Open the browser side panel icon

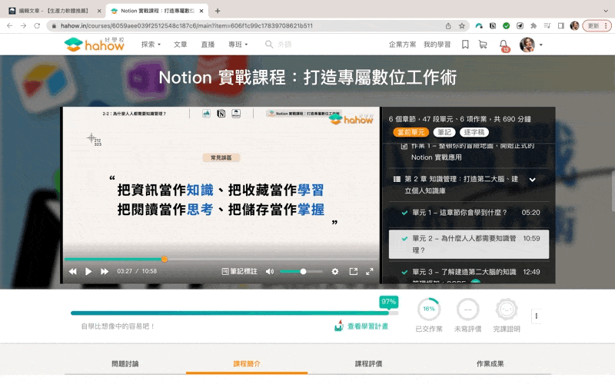[x=561, y=26]
